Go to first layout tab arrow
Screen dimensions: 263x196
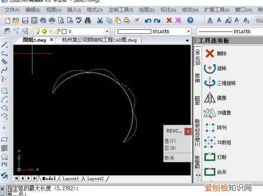(16, 178)
